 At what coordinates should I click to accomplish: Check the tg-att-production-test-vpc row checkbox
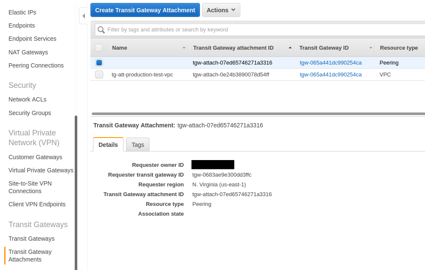tap(99, 75)
